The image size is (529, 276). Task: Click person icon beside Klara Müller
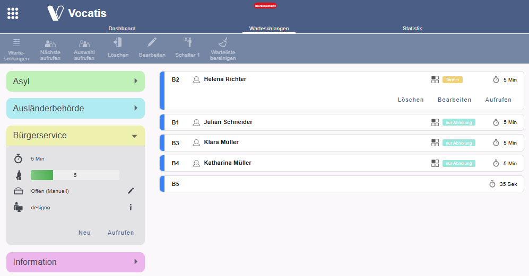tap(196, 143)
